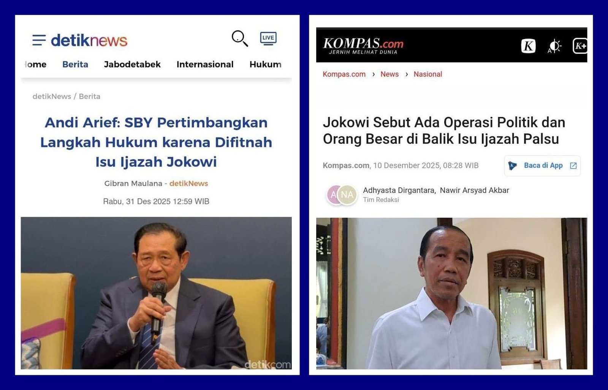
Task: Click the orange detikNews author source link
Action: (x=188, y=183)
